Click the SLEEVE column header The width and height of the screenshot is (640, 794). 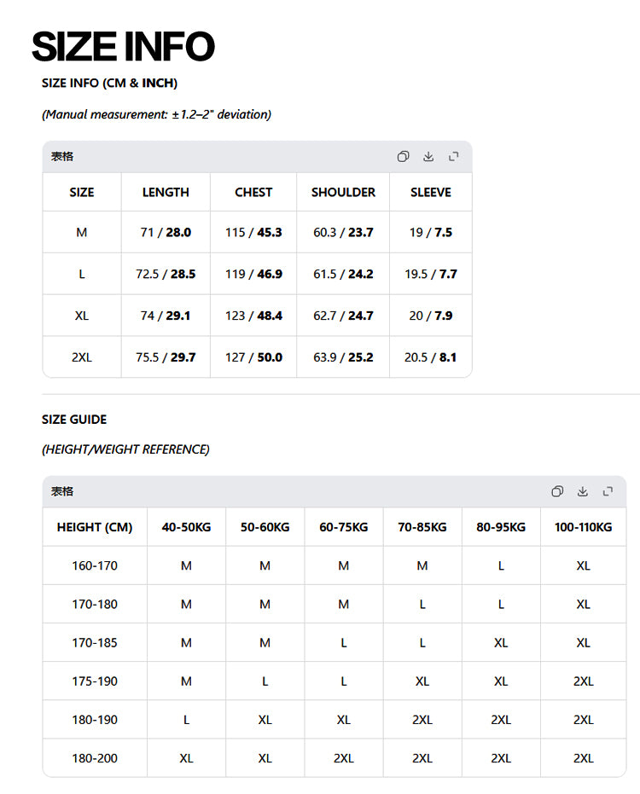tap(431, 193)
